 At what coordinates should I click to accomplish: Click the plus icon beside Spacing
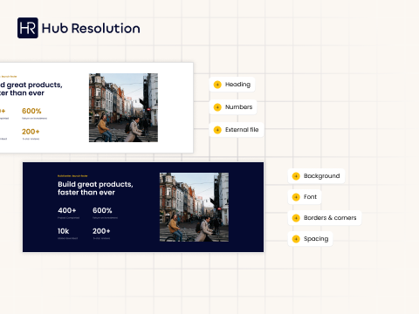point(296,239)
